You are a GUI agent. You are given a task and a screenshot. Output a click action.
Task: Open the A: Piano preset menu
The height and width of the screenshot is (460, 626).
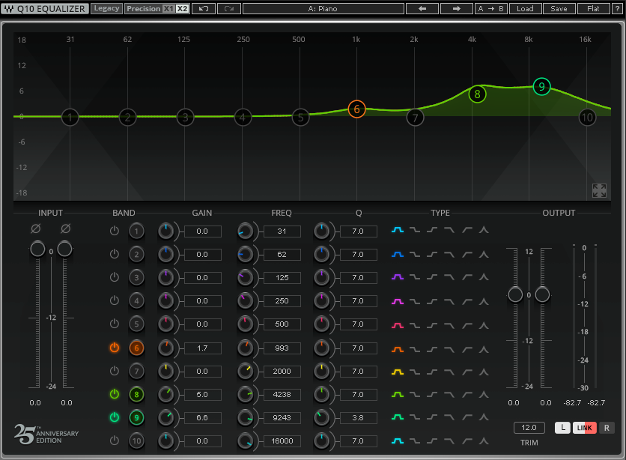click(x=323, y=8)
